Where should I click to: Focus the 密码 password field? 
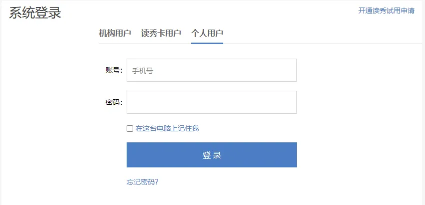click(212, 102)
